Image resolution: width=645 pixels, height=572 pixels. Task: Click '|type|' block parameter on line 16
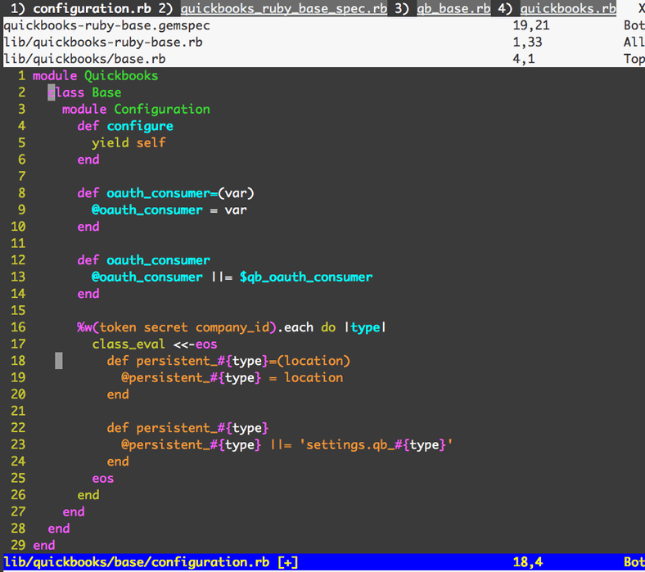click(x=365, y=327)
